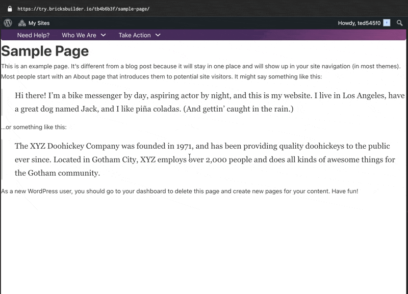The height and width of the screenshot is (294, 408).
Task: Select the Who We Are menu label
Action: [x=79, y=35]
